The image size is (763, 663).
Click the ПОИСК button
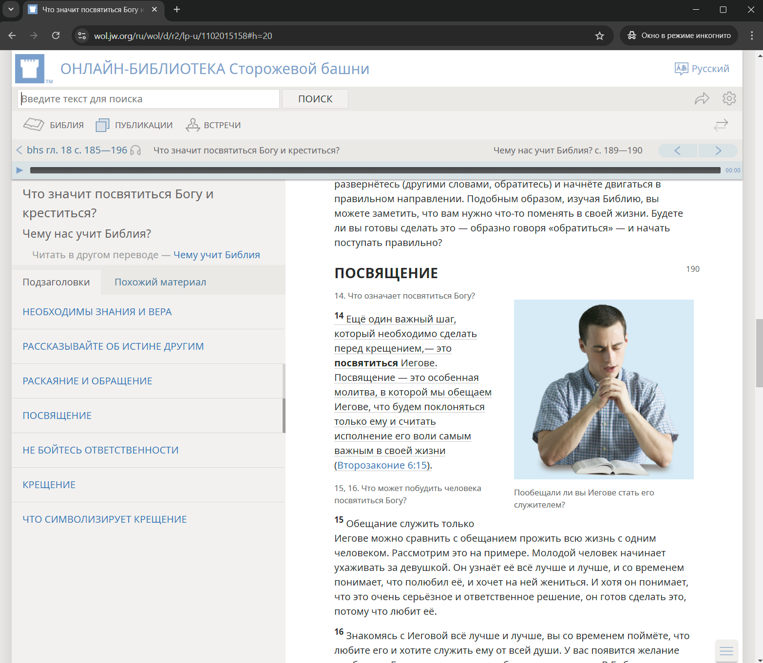[315, 99]
